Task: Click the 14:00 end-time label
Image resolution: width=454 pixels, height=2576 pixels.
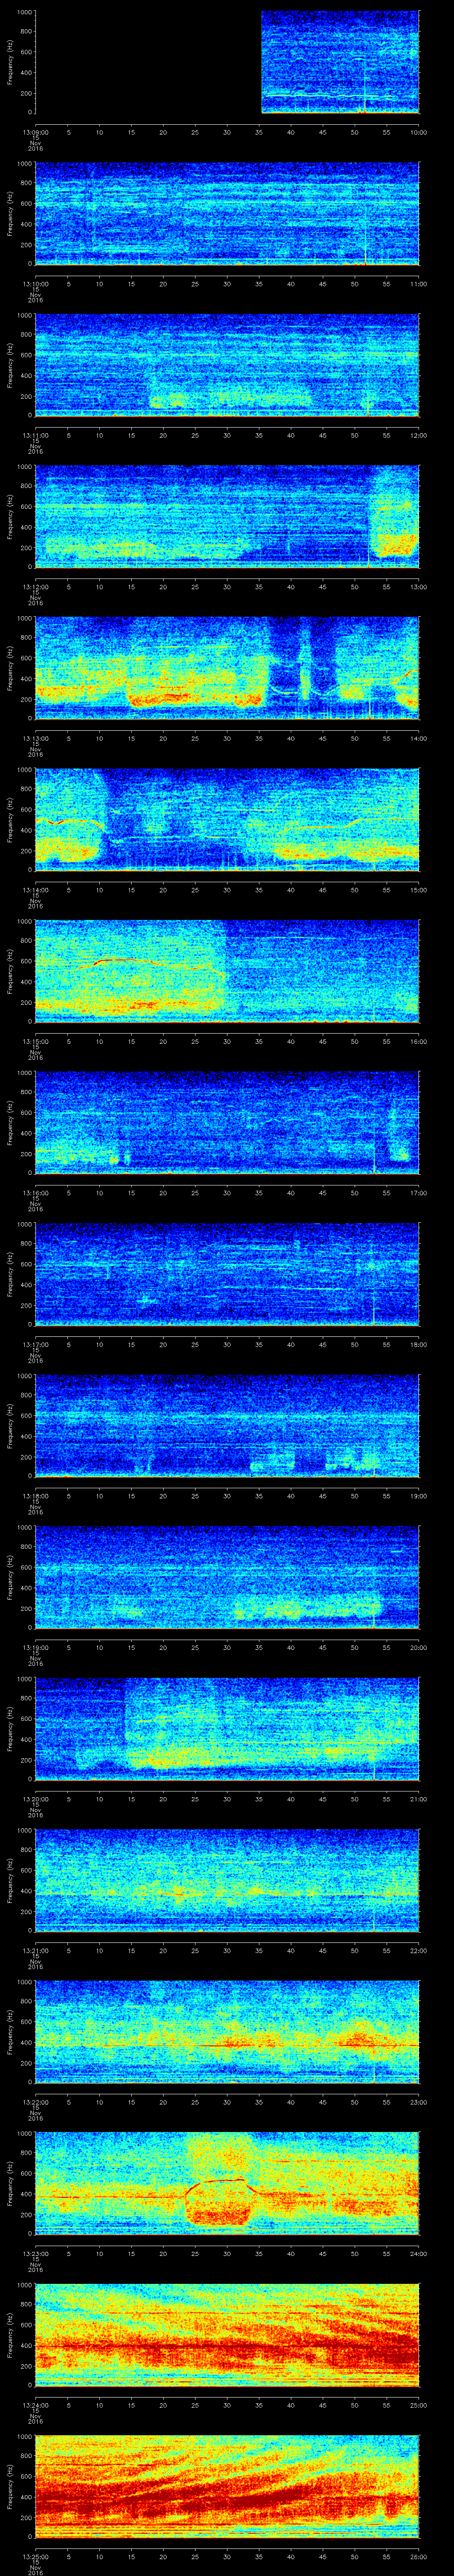Action: pos(418,738)
